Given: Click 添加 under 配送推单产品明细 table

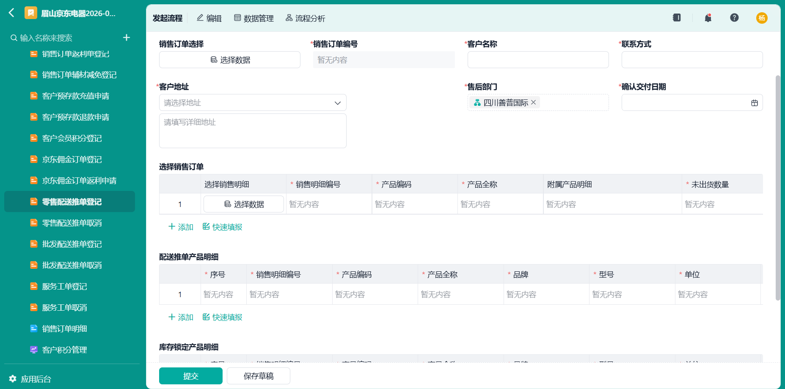Looking at the screenshot, I should [x=181, y=317].
